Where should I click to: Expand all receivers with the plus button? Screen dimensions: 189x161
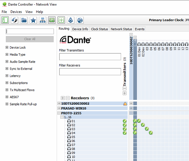pos(63,98)
